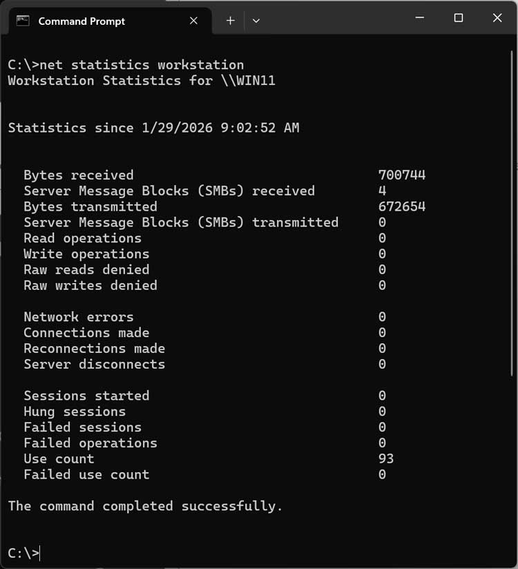Close the Command Prompt tab with its X
The image size is (518, 569).
tap(193, 21)
